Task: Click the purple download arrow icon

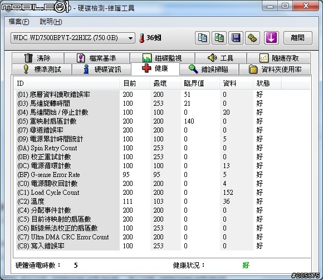Action: coord(271,38)
